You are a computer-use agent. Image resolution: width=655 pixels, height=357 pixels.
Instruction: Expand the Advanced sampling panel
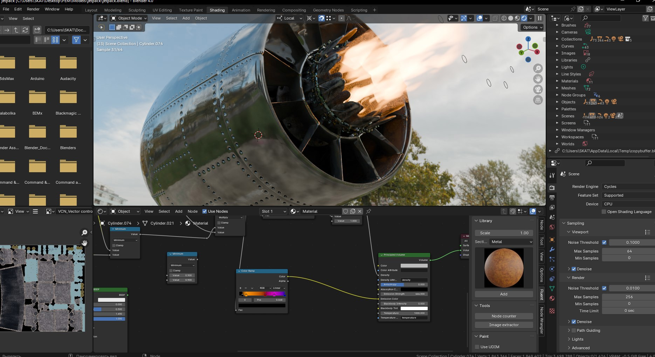click(x=568, y=348)
